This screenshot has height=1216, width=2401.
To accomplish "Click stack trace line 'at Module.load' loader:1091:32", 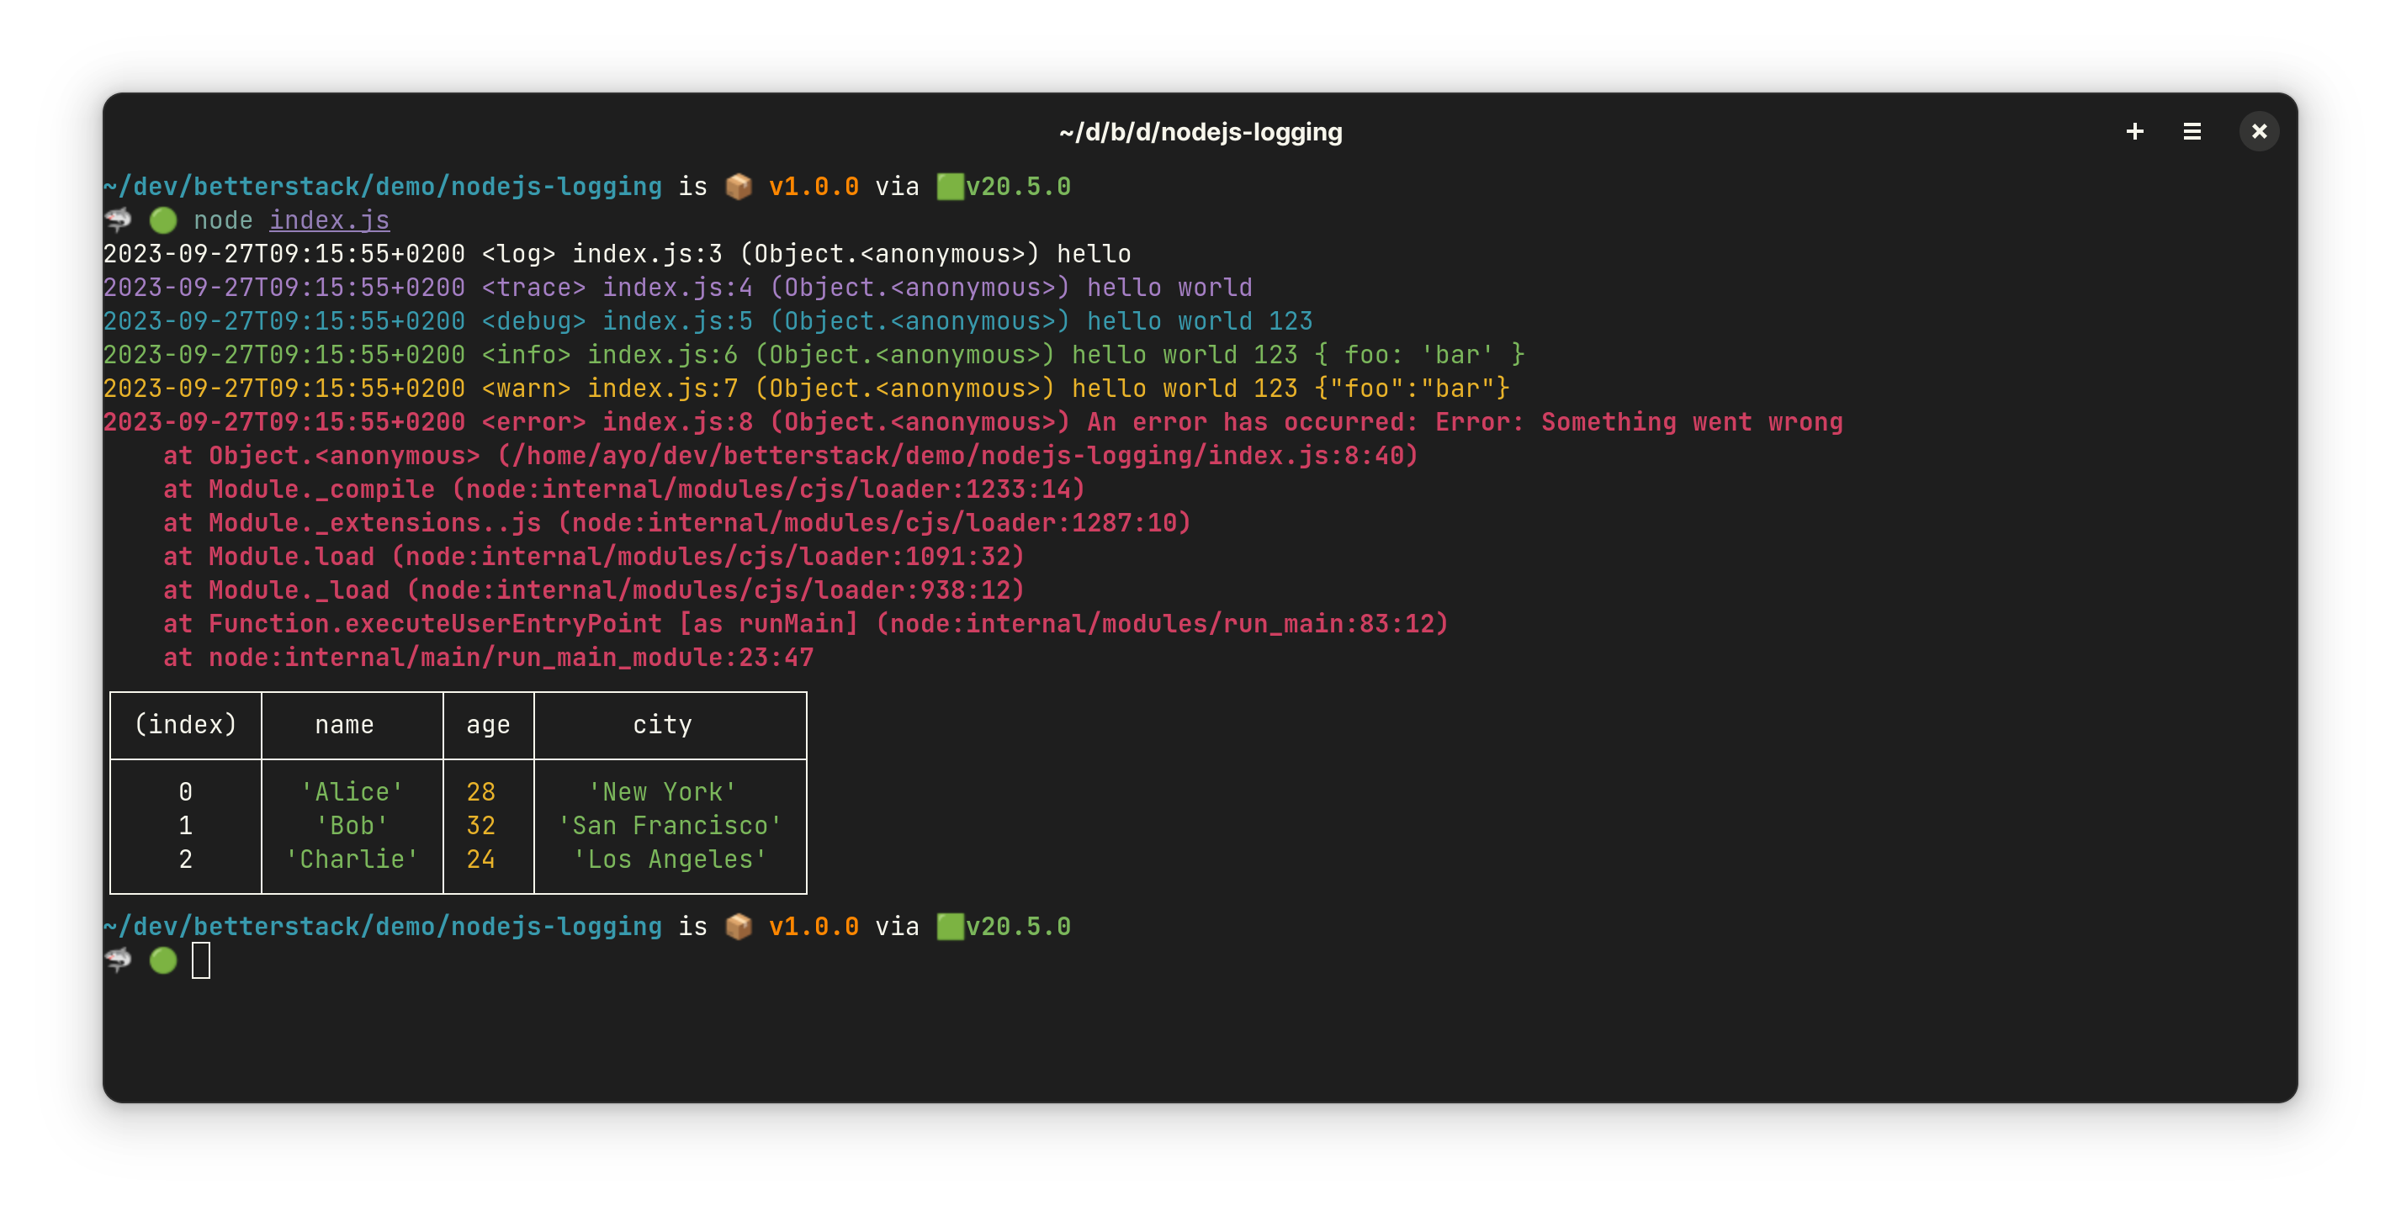I will (x=594, y=555).
